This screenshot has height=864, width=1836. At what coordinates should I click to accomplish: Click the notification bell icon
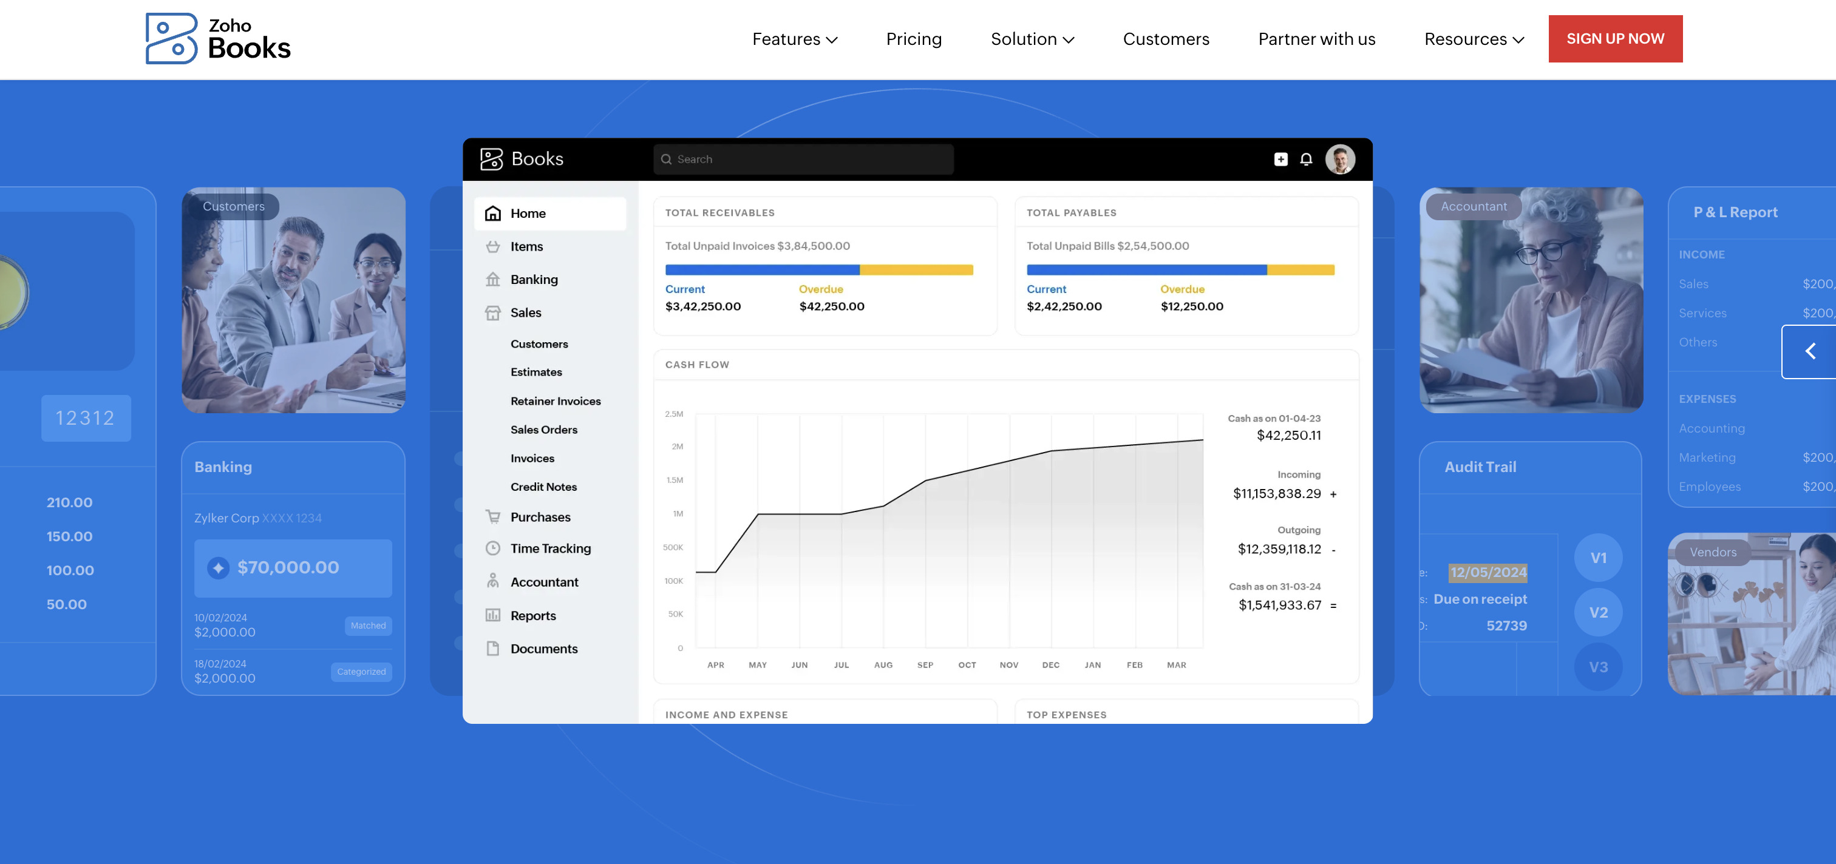(x=1306, y=159)
